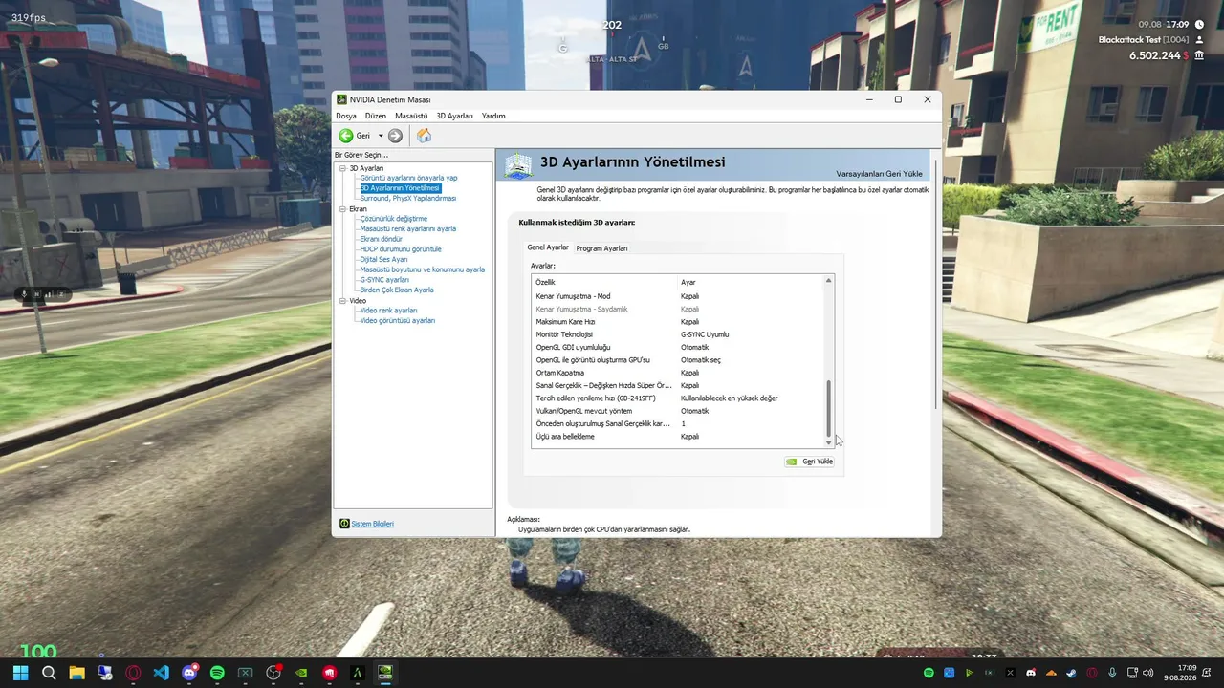
Task: Open Visual Studio Code from taskbar
Action: coord(161,673)
